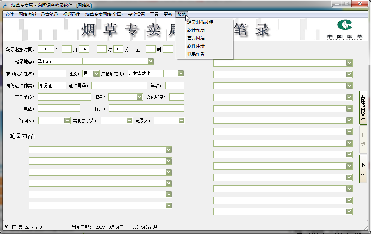Click the 文化程度 input field

click(177, 97)
